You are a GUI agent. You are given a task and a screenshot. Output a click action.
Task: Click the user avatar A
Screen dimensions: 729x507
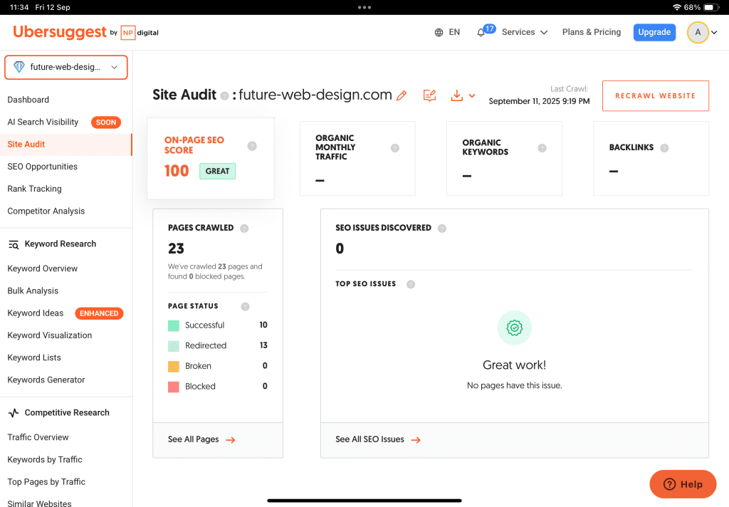coord(698,33)
